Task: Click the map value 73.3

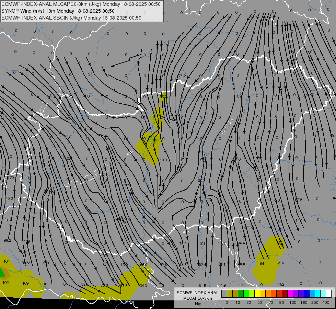Action: pyautogui.click(x=104, y=285)
